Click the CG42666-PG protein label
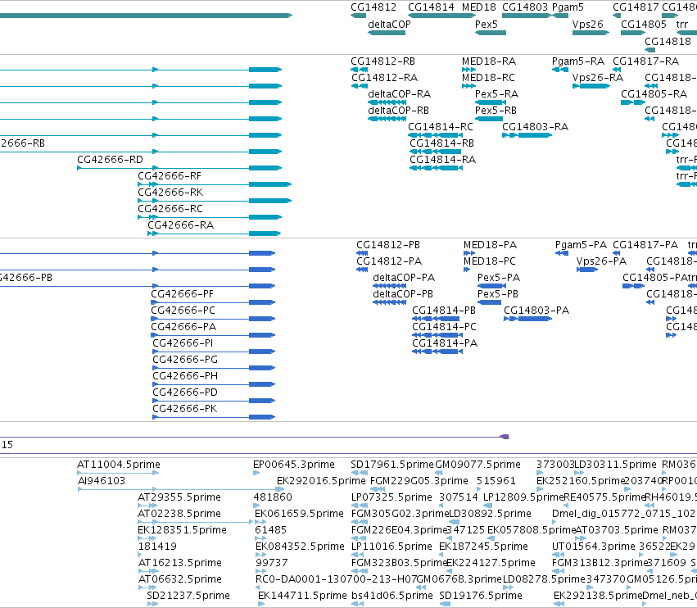Screen dimensions: 697x608 point(185,360)
